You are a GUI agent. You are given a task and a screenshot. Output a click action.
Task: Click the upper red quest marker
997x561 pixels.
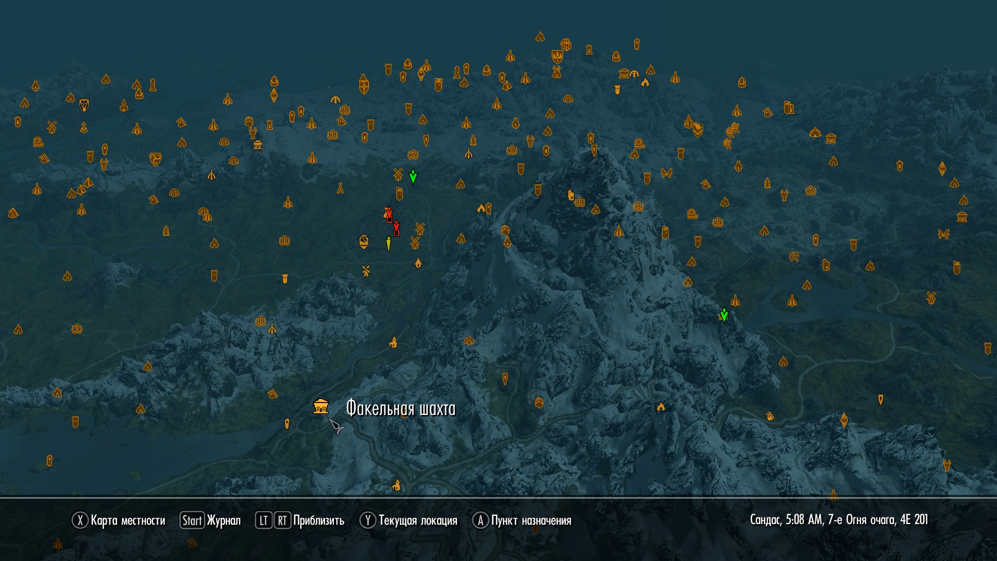coord(389,213)
